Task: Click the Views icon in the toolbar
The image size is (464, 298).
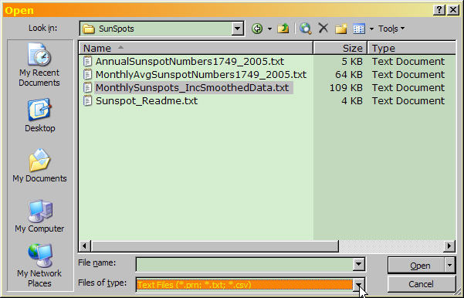Action: [359, 29]
